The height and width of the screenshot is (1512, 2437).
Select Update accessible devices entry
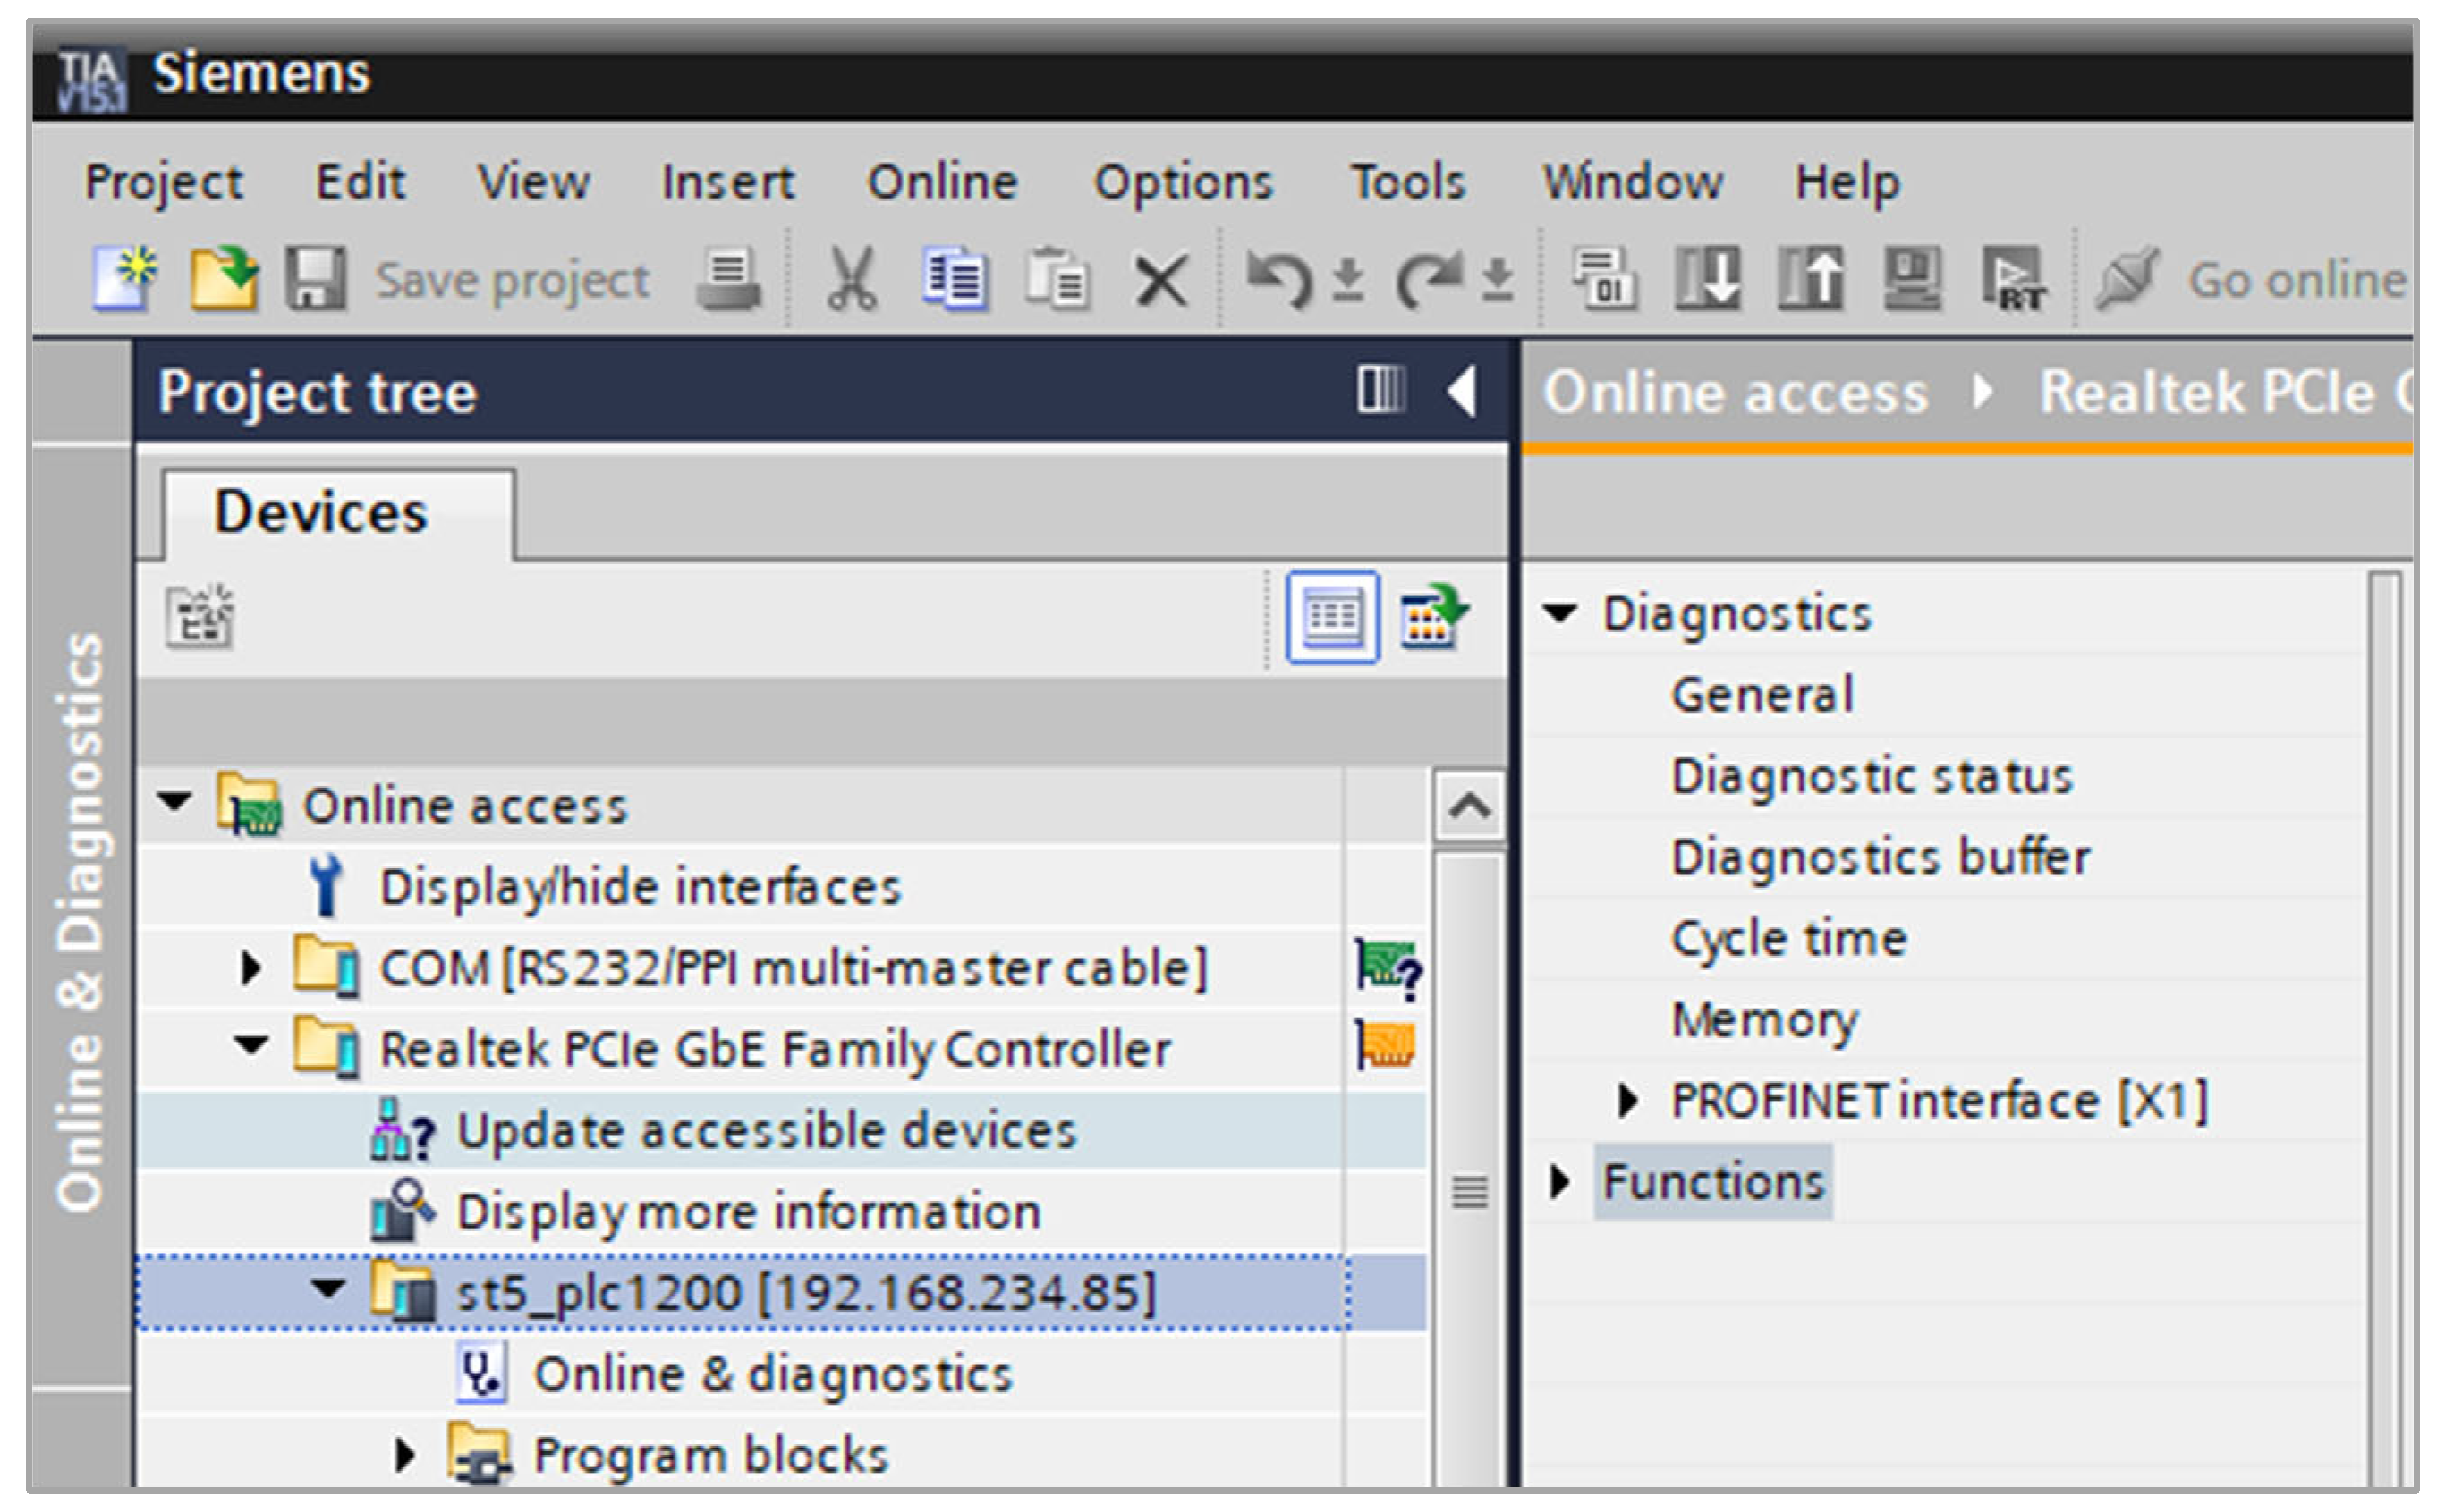coord(765,1131)
